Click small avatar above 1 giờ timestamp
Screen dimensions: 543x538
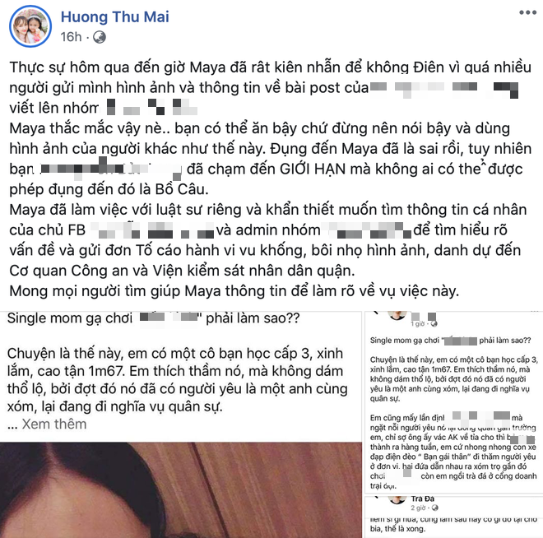(x=397, y=315)
